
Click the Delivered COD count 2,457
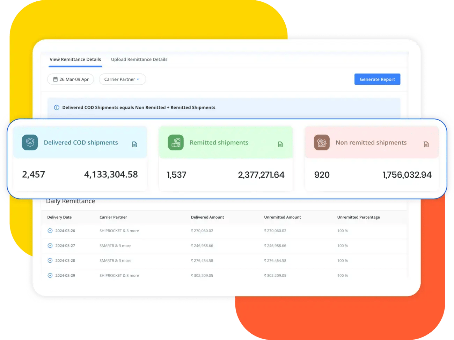pyautogui.click(x=34, y=175)
